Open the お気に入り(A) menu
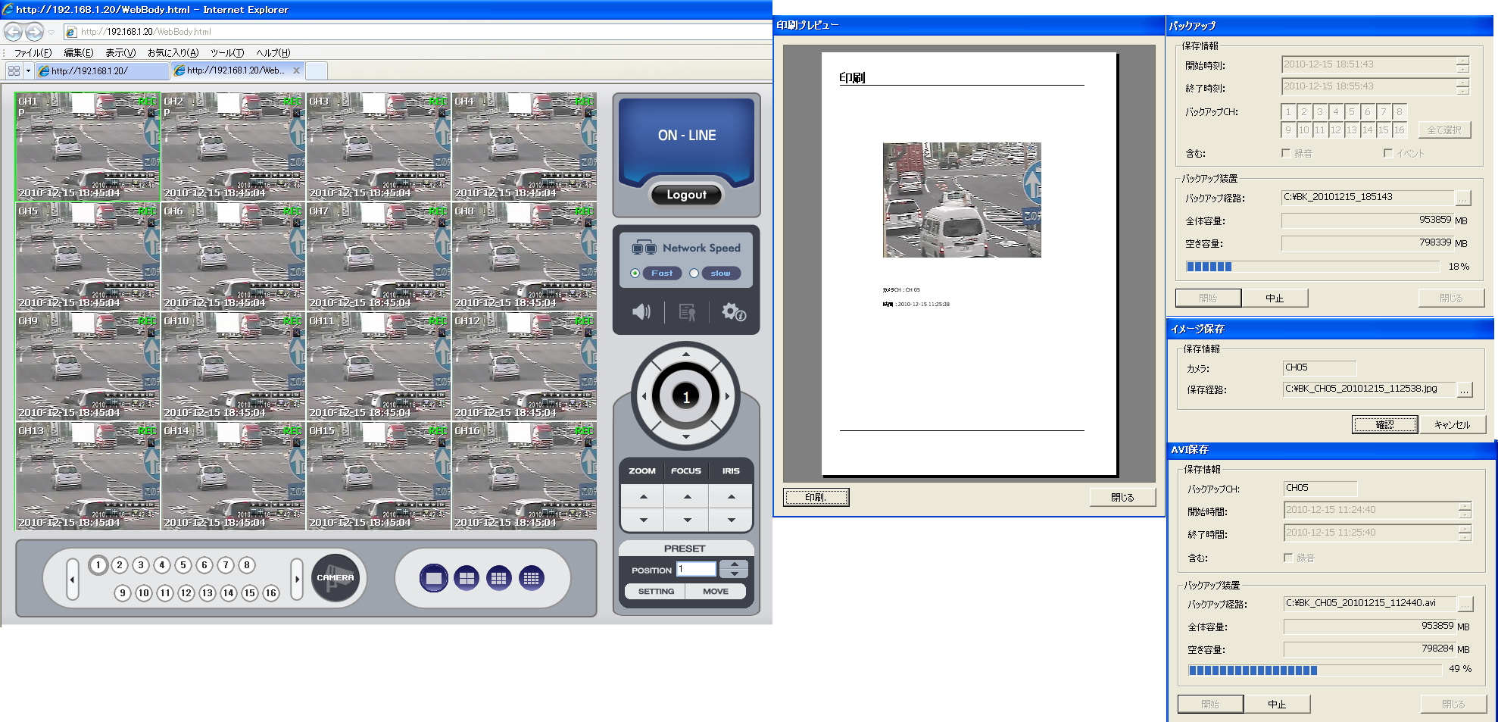This screenshot has width=1498, height=722. (173, 52)
